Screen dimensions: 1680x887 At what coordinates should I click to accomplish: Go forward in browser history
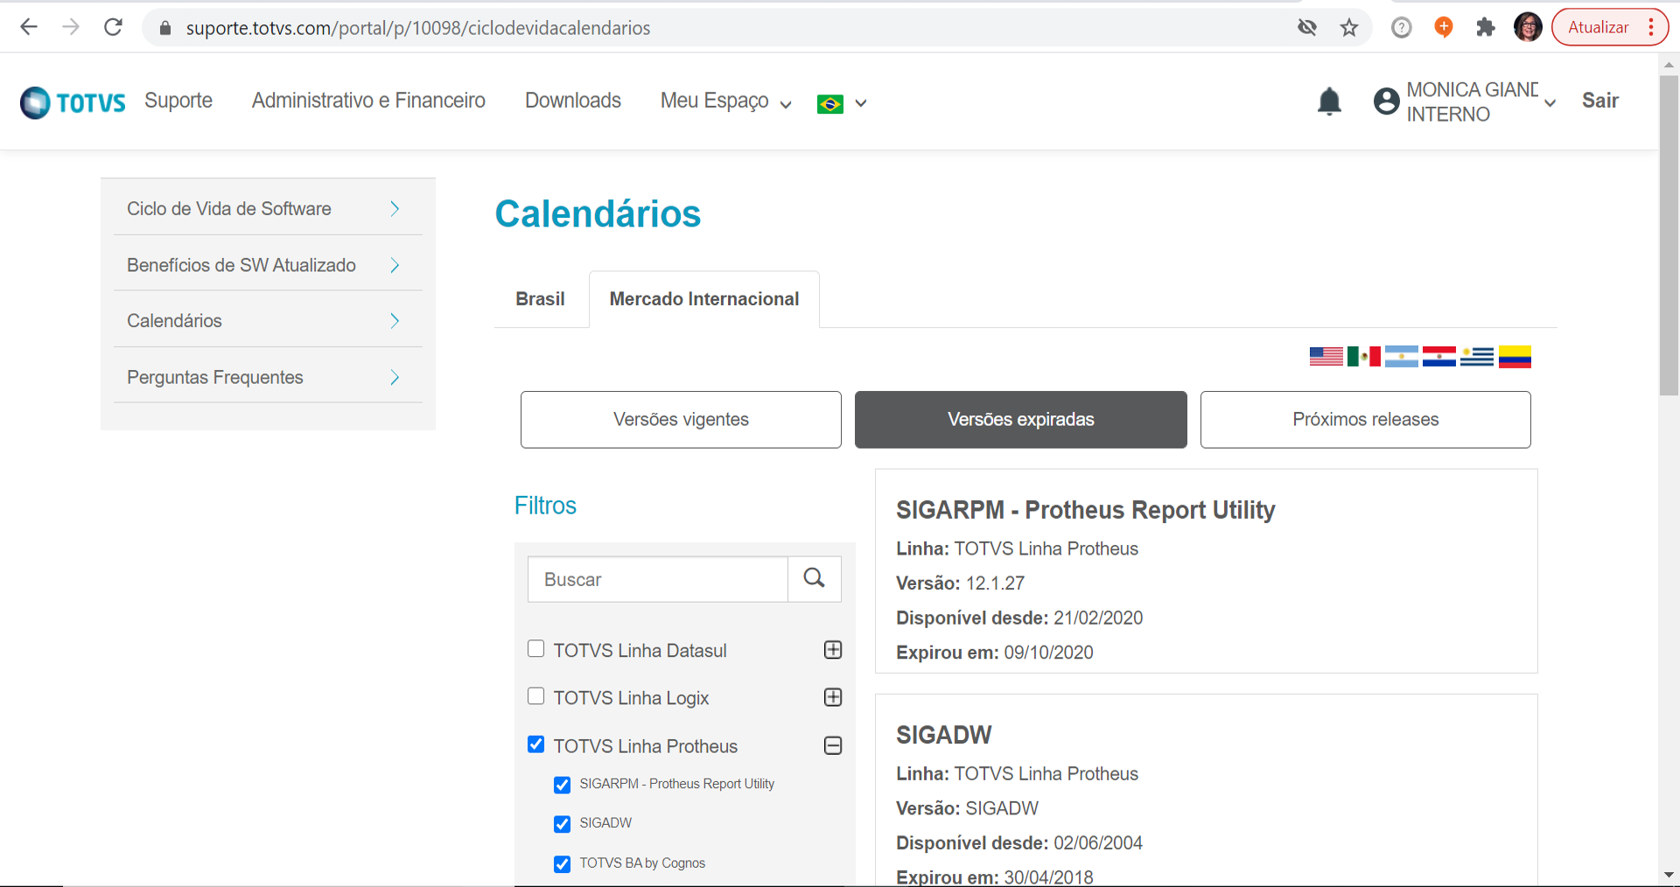pos(71,27)
